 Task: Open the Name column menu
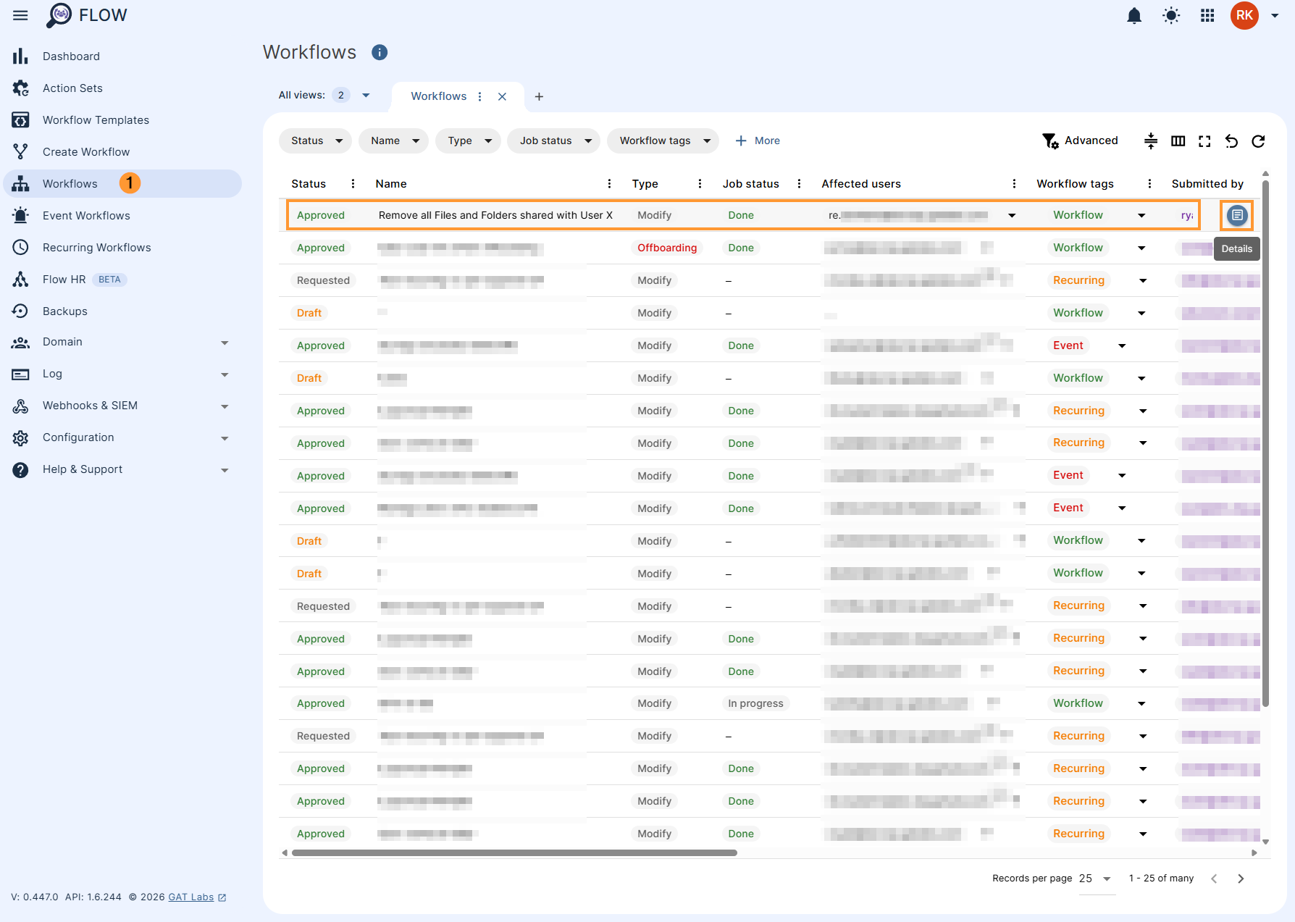609,184
